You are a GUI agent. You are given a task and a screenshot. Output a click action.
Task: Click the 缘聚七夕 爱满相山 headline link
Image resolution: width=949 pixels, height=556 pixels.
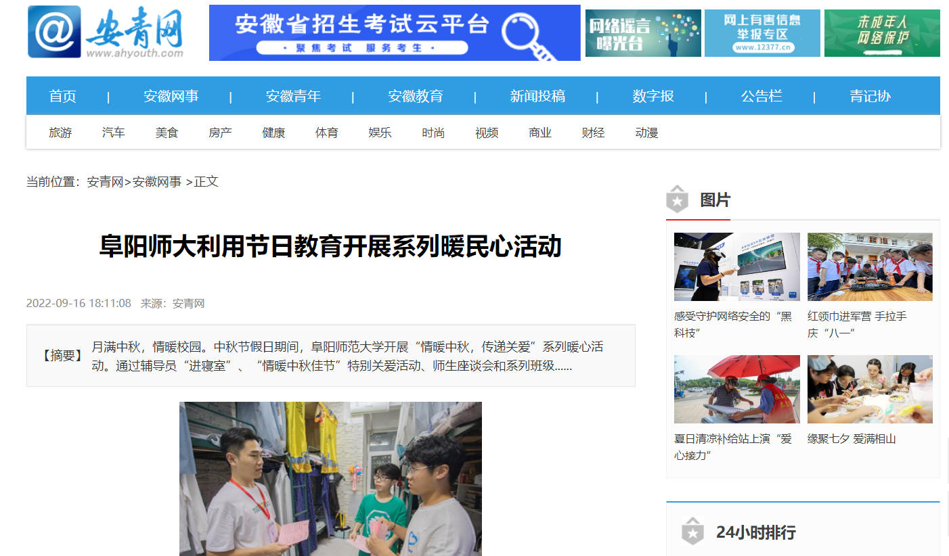tap(852, 439)
